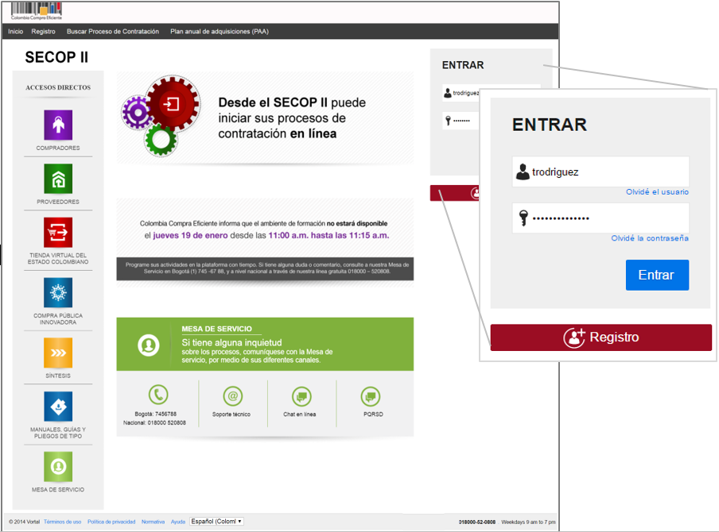This screenshot has width=719, height=532.
Task: Go to Inicio in the top navigation
Action: pos(15,32)
